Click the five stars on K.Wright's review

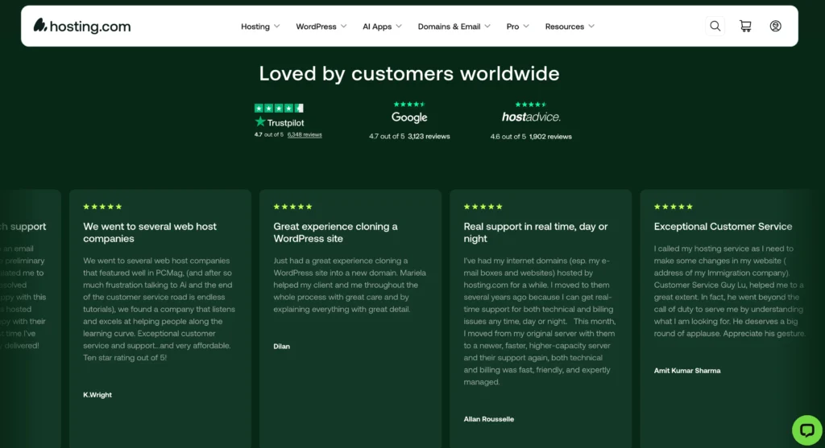pyautogui.click(x=102, y=207)
